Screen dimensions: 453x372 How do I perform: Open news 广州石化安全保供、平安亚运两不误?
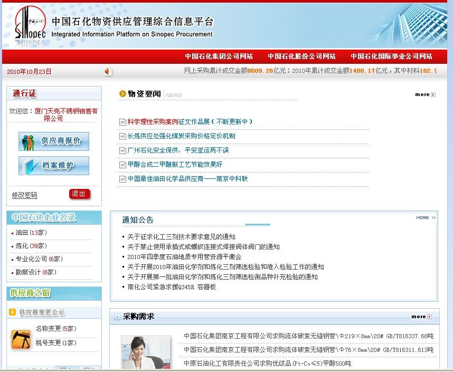178,150
